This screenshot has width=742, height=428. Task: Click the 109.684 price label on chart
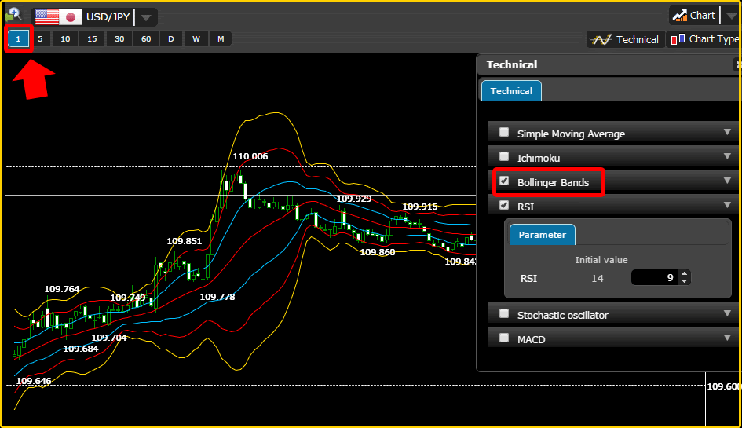coord(80,349)
